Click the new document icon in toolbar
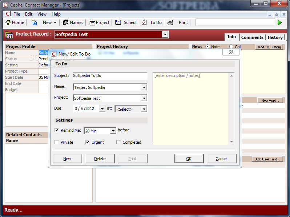 (x=34, y=22)
